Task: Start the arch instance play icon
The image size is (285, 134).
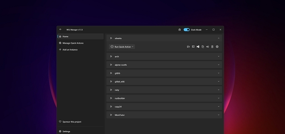Action: pos(111,56)
